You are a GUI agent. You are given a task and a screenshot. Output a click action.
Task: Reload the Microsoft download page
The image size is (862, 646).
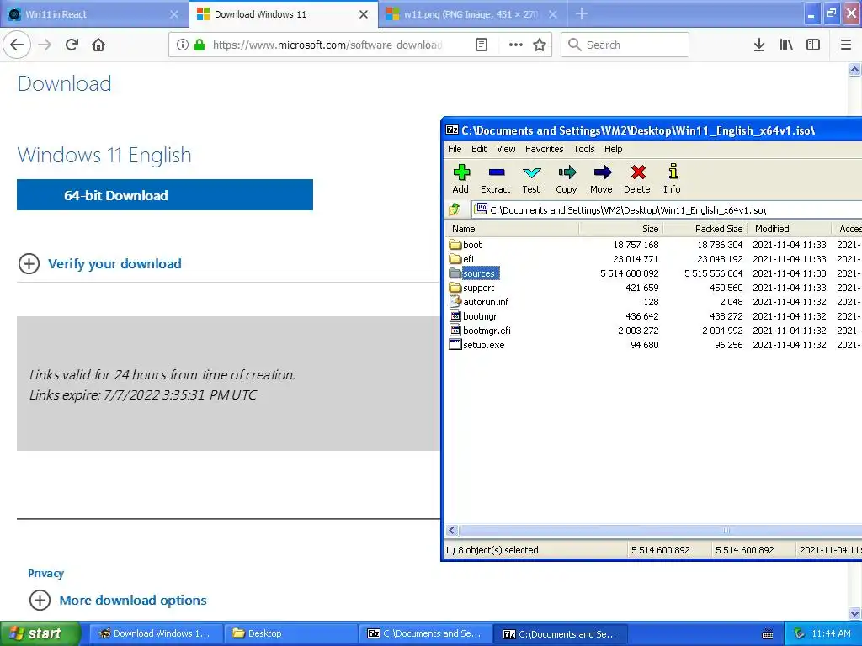click(72, 45)
